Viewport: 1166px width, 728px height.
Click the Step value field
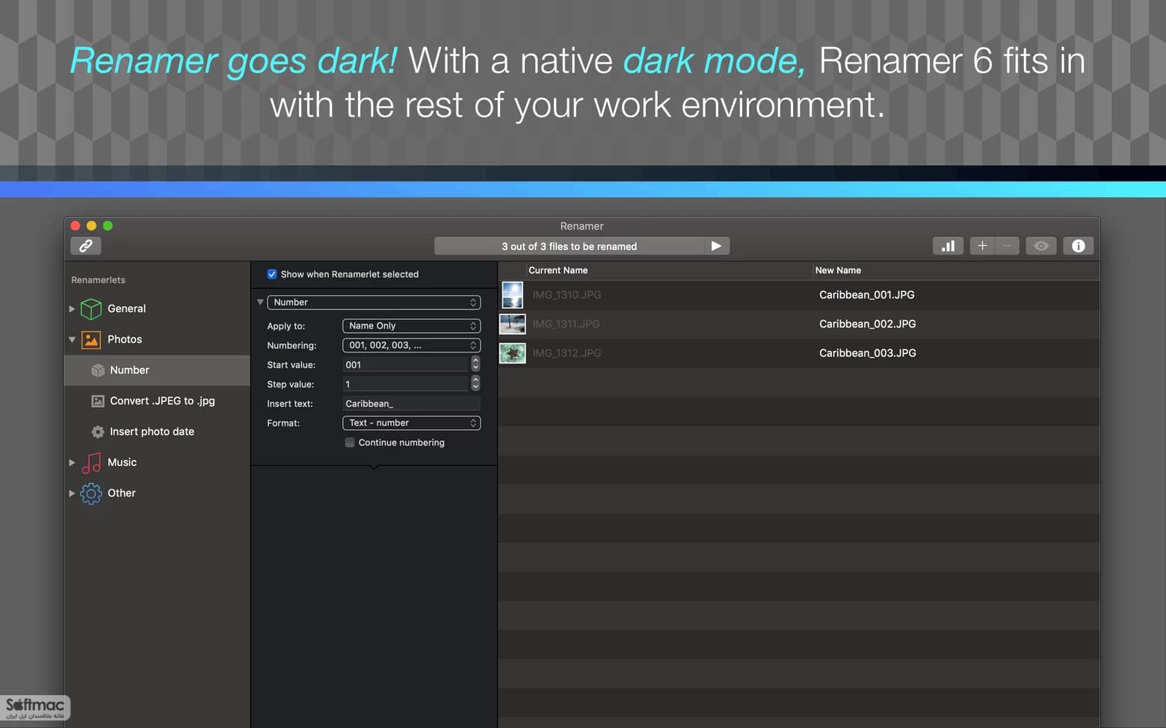coord(405,384)
